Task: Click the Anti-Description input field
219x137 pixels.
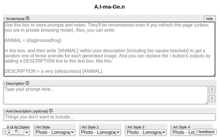Action: [x=109, y=117]
